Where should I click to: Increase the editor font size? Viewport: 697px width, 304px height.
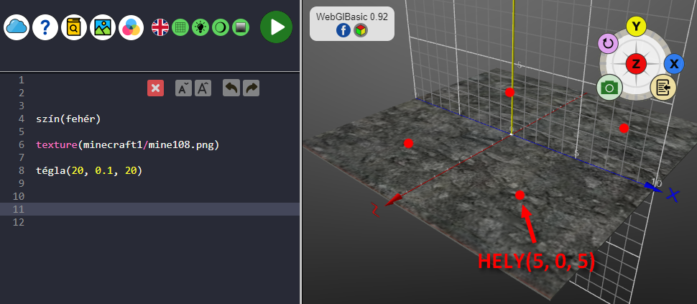(x=203, y=88)
